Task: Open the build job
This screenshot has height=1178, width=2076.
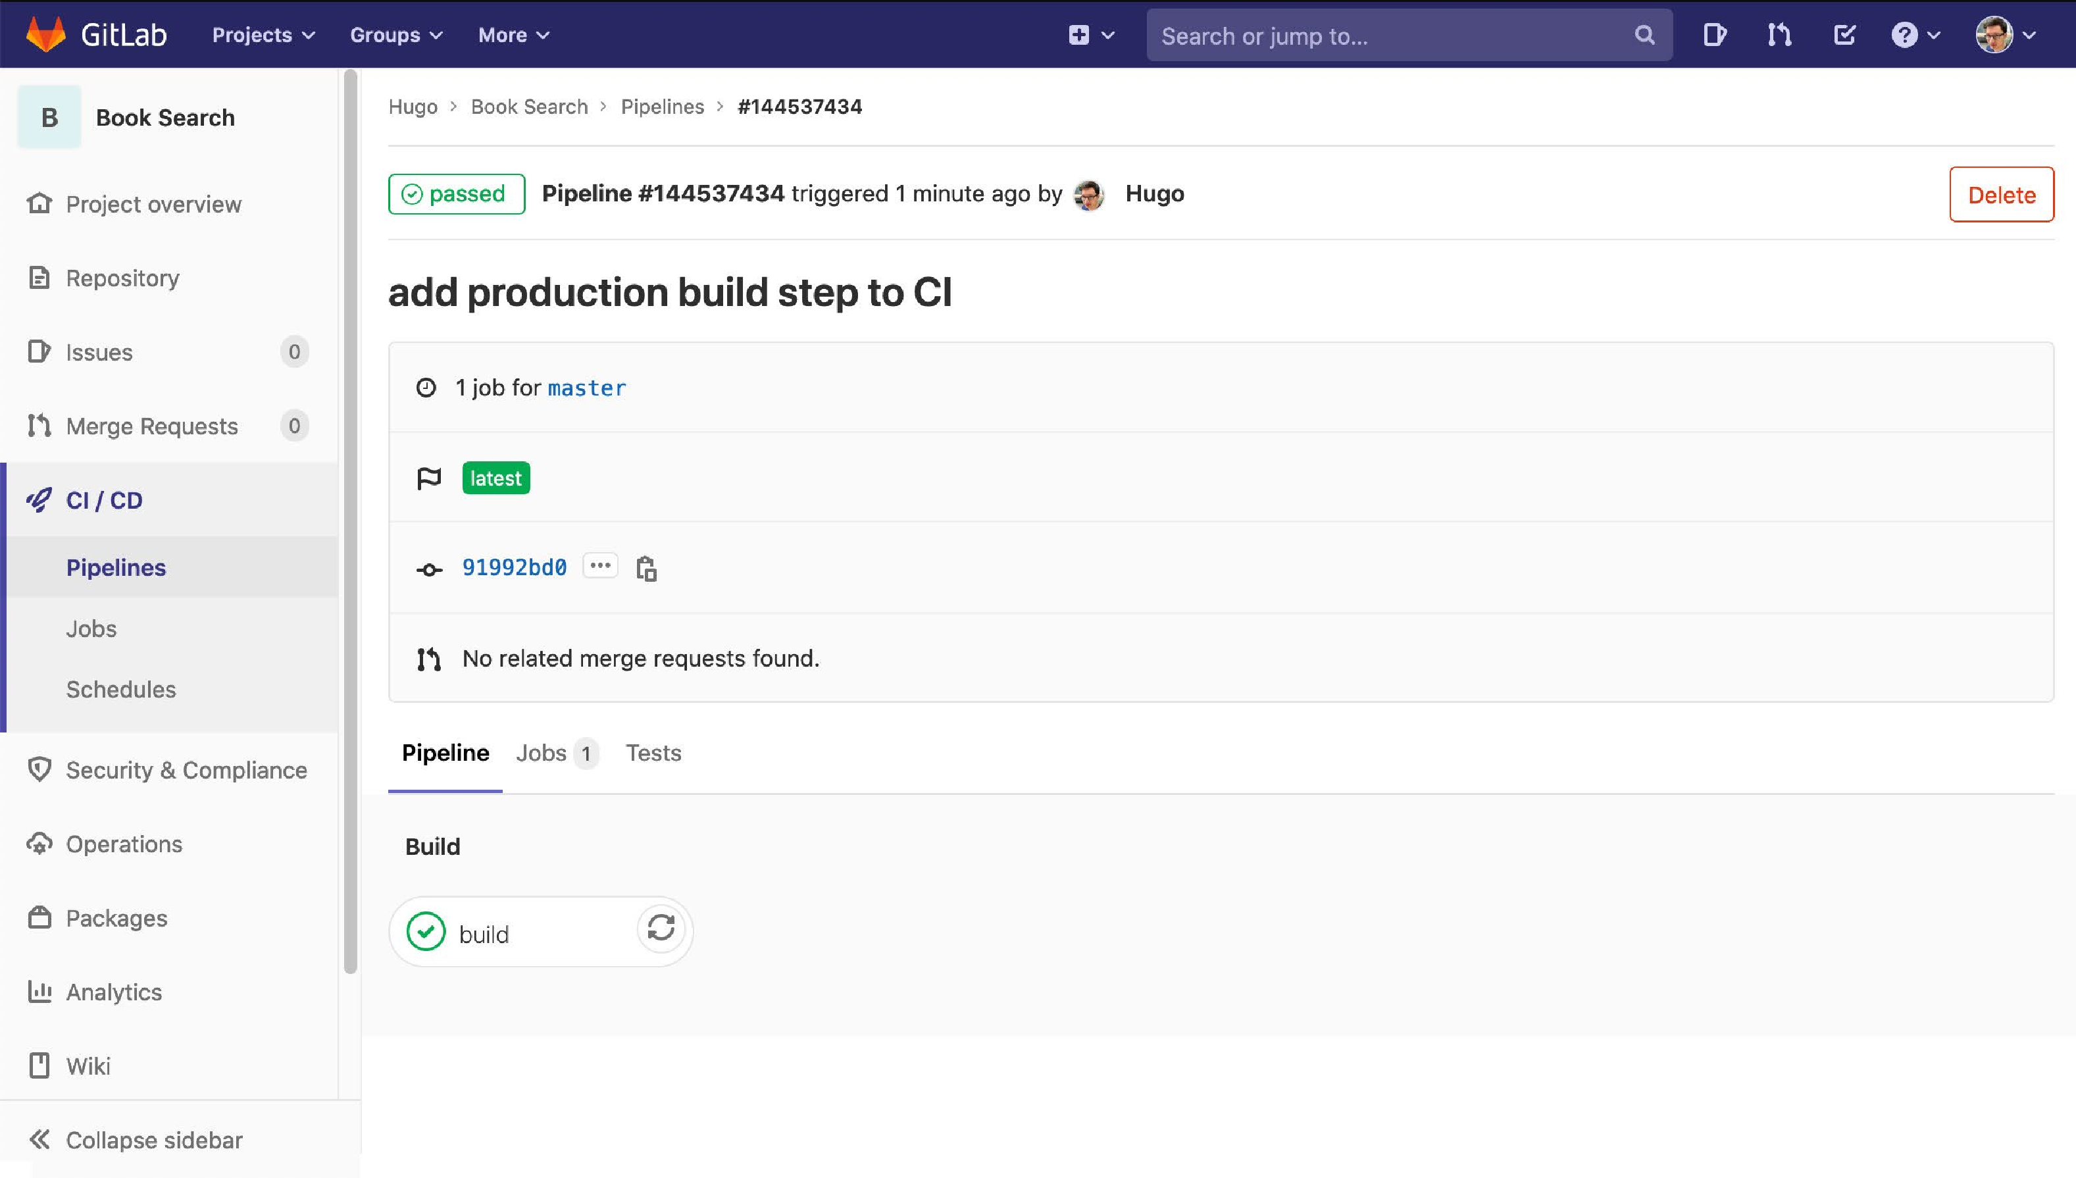Action: (484, 935)
